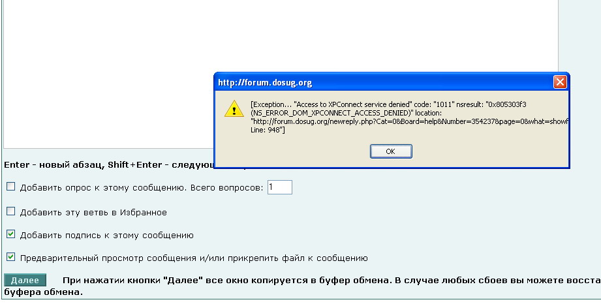
Task: Click the 'Добавить опрос к этому сообщению' label
Action: (x=103, y=188)
